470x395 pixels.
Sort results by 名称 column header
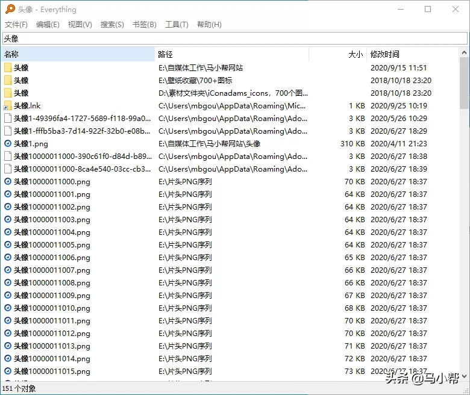(x=78, y=54)
